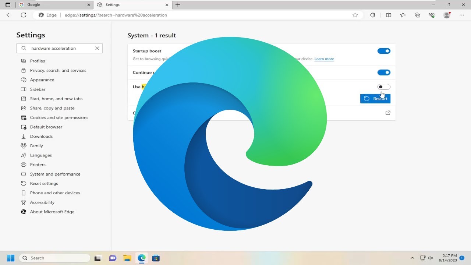Click the hardware acceleration search field
The width and height of the screenshot is (471, 265).
pyautogui.click(x=59, y=48)
